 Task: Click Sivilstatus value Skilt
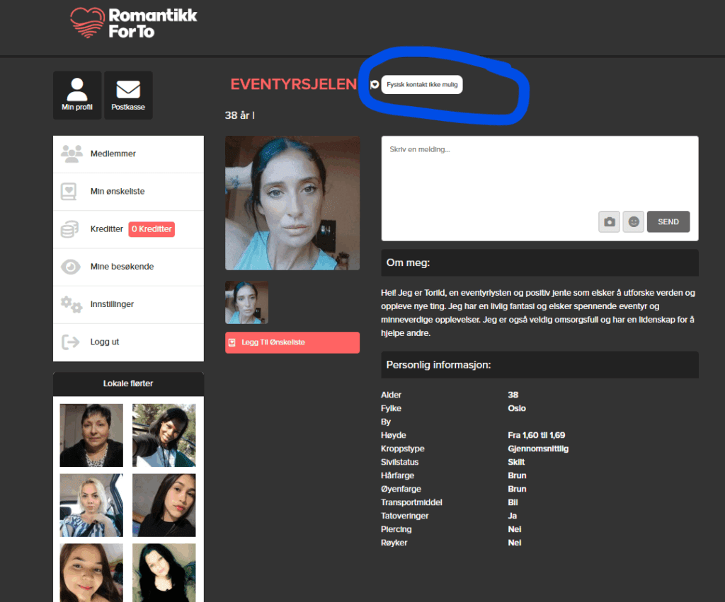(x=516, y=462)
